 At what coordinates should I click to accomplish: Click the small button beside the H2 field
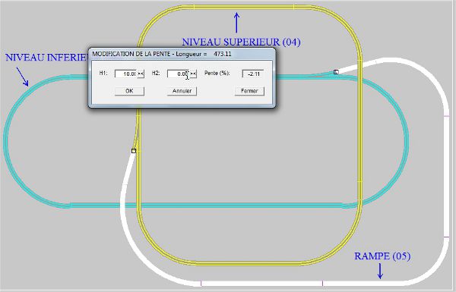click(193, 74)
